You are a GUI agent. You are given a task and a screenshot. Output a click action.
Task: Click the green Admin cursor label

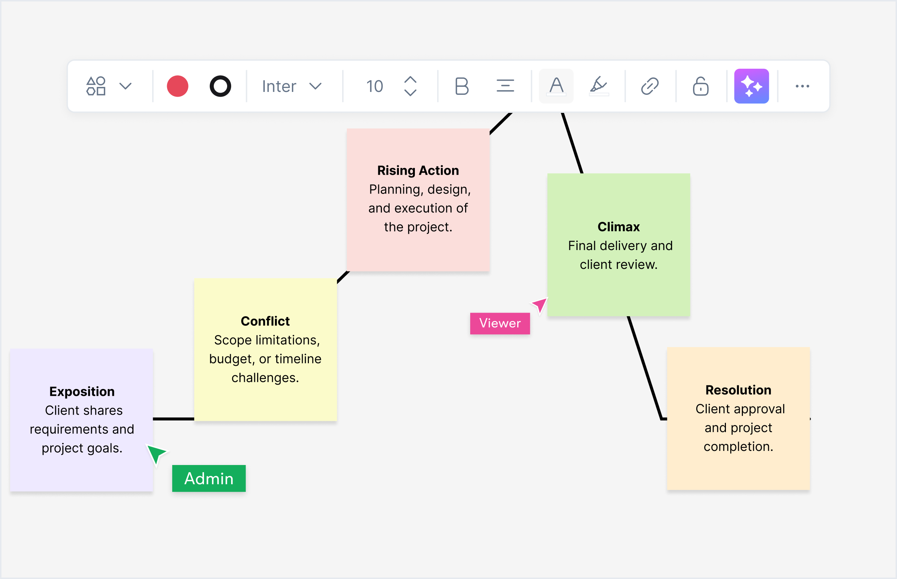pos(209,478)
